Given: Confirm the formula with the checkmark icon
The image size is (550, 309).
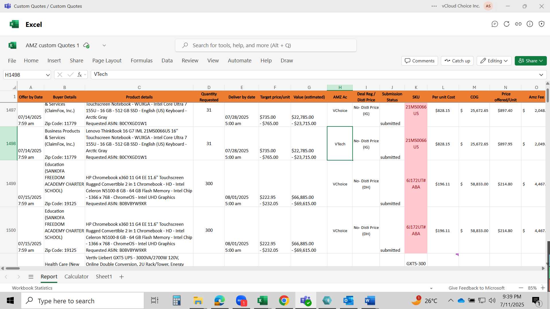Looking at the screenshot, I should click(x=70, y=75).
